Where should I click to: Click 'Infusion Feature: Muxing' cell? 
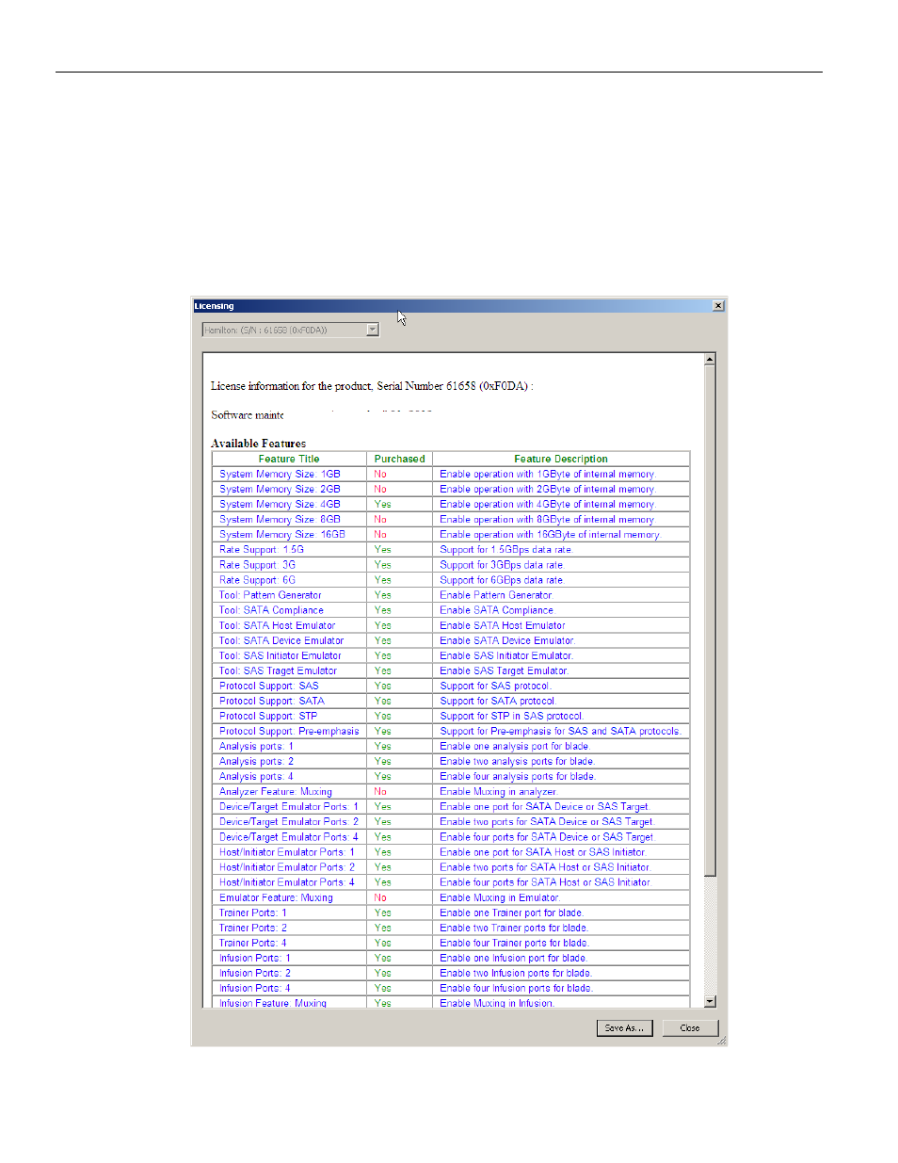pos(289,1003)
